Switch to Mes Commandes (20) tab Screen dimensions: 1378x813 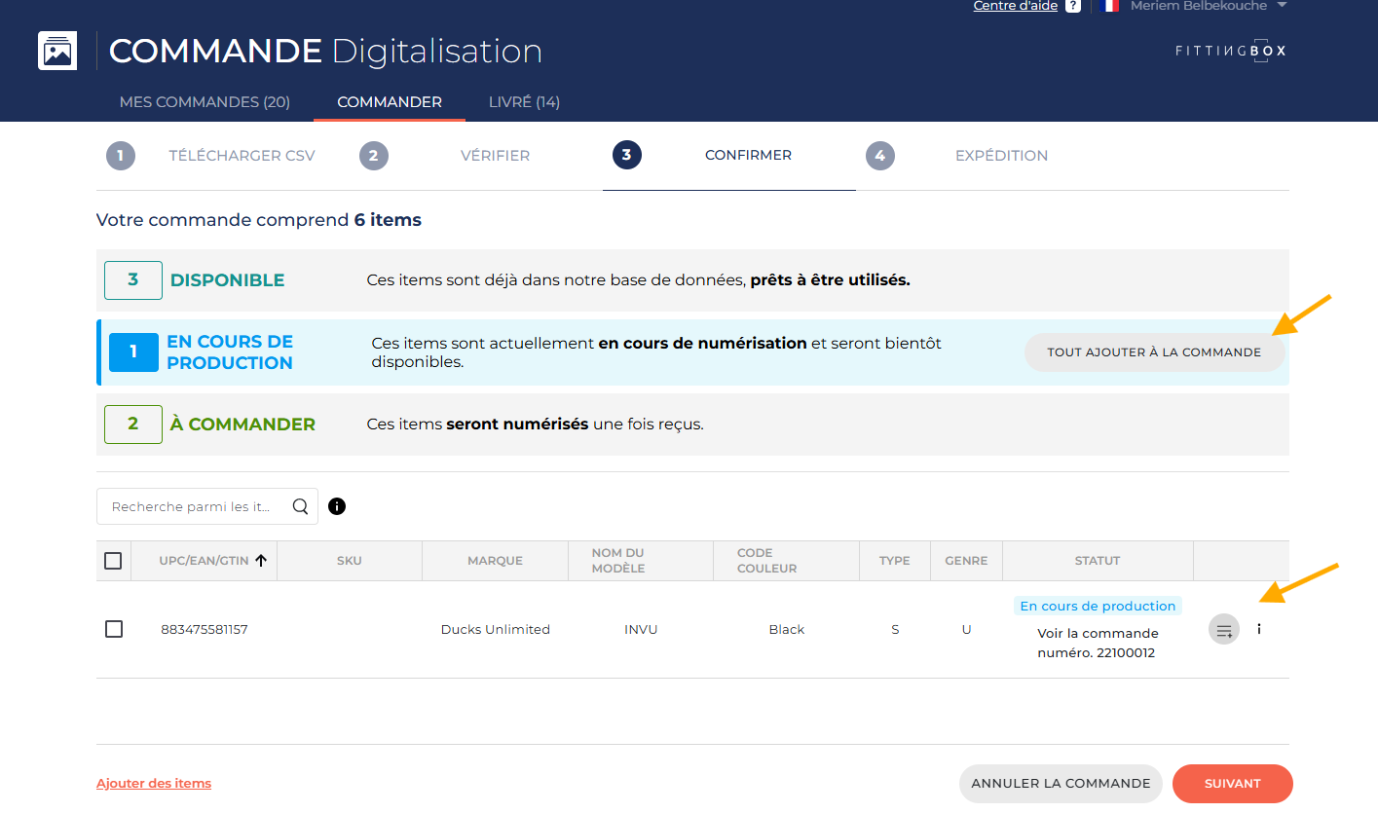click(x=205, y=102)
